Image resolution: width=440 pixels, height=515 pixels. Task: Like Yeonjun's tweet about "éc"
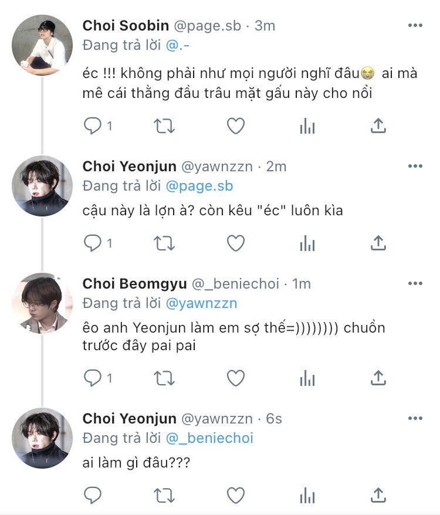(x=235, y=243)
